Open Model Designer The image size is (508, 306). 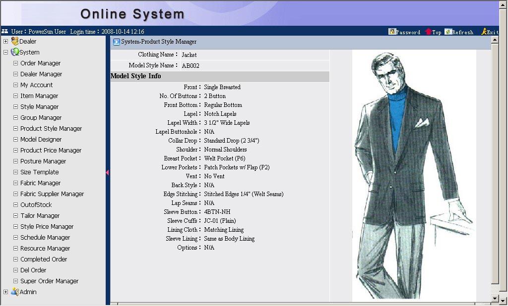pyautogui.click(x=41, y=140)
